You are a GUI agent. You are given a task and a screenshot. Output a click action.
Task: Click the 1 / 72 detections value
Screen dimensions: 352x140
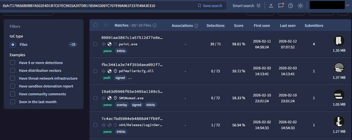tap(216, 125)
